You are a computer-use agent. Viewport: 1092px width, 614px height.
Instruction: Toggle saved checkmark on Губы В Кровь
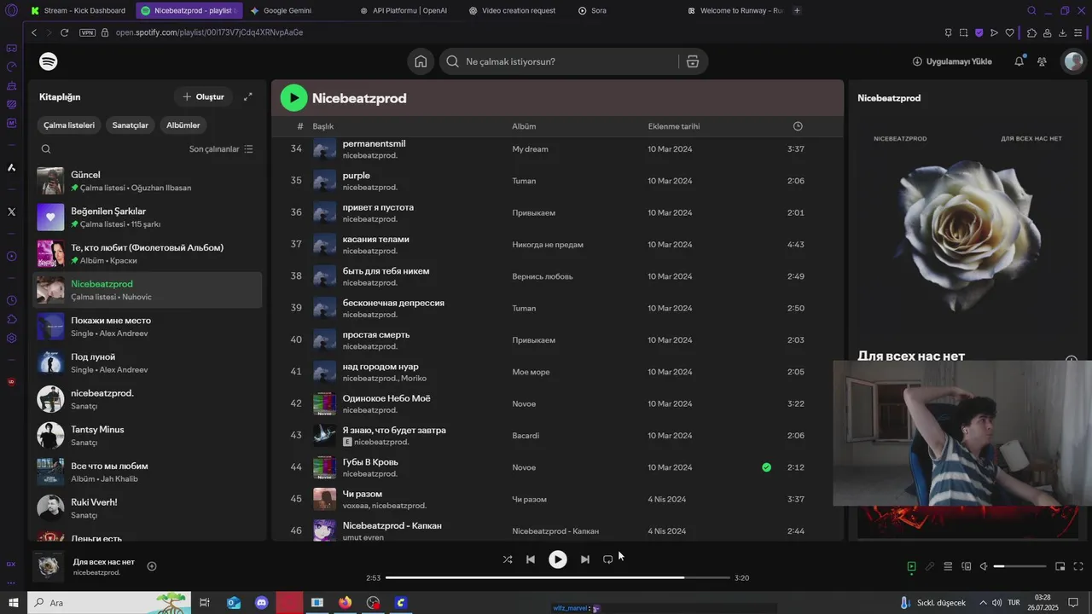(x=766, y=467)
